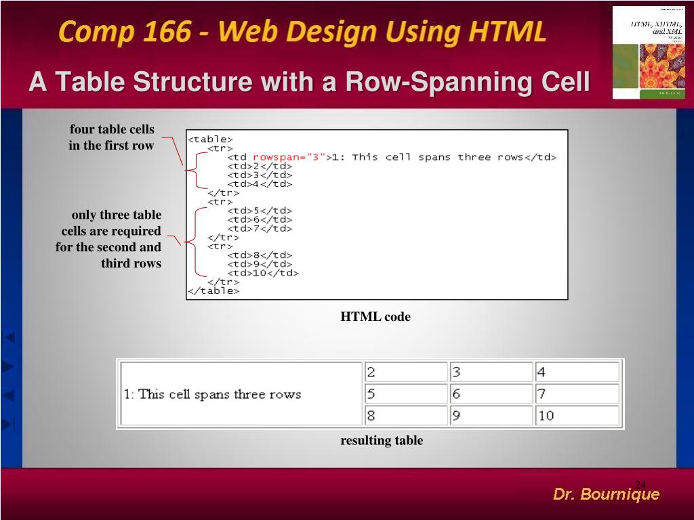Select the <td>8</td> code line

point(260,255)
